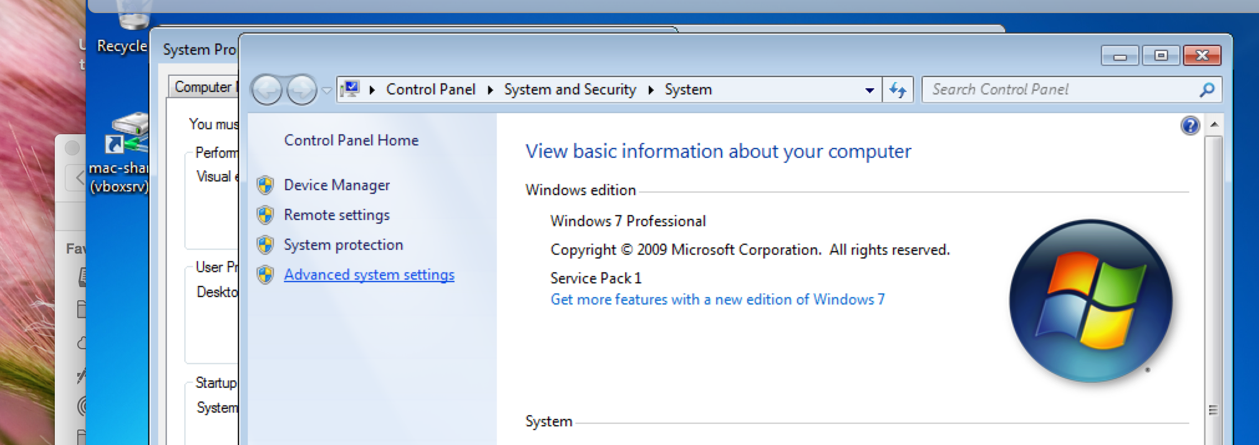Open System protection link
This screenshot has width=1259, height=445.
click(343, 245)
